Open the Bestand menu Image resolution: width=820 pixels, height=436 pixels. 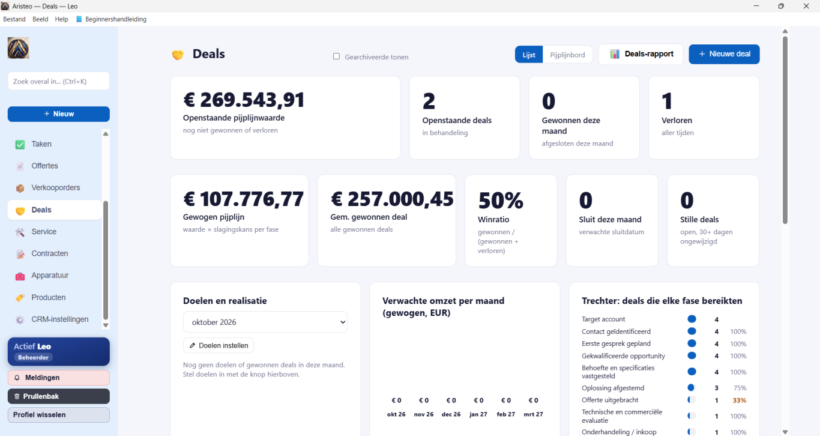[14, 19]
